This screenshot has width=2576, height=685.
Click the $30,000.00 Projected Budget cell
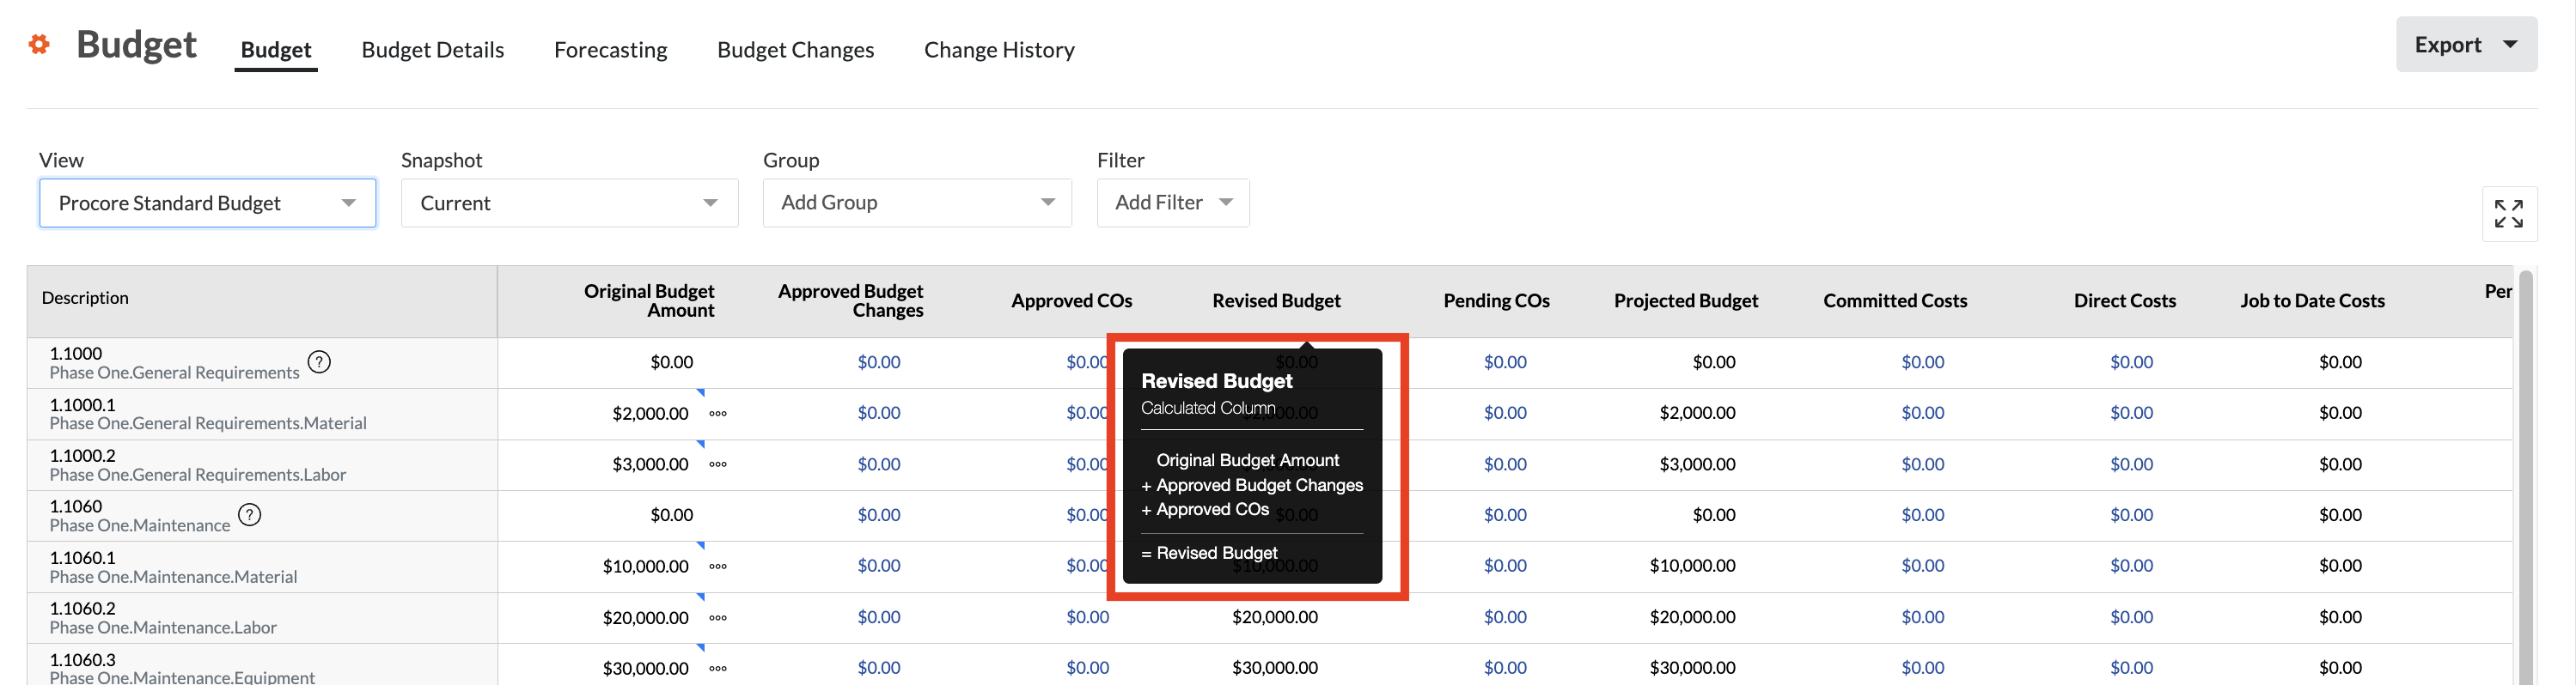pos(1692,668)
